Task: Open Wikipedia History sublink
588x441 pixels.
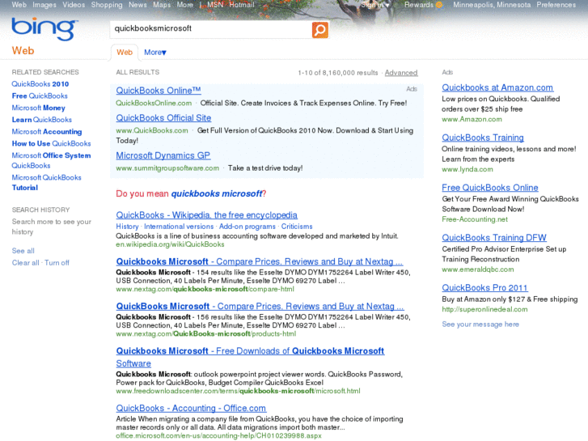Action: (x=127, y=227)
